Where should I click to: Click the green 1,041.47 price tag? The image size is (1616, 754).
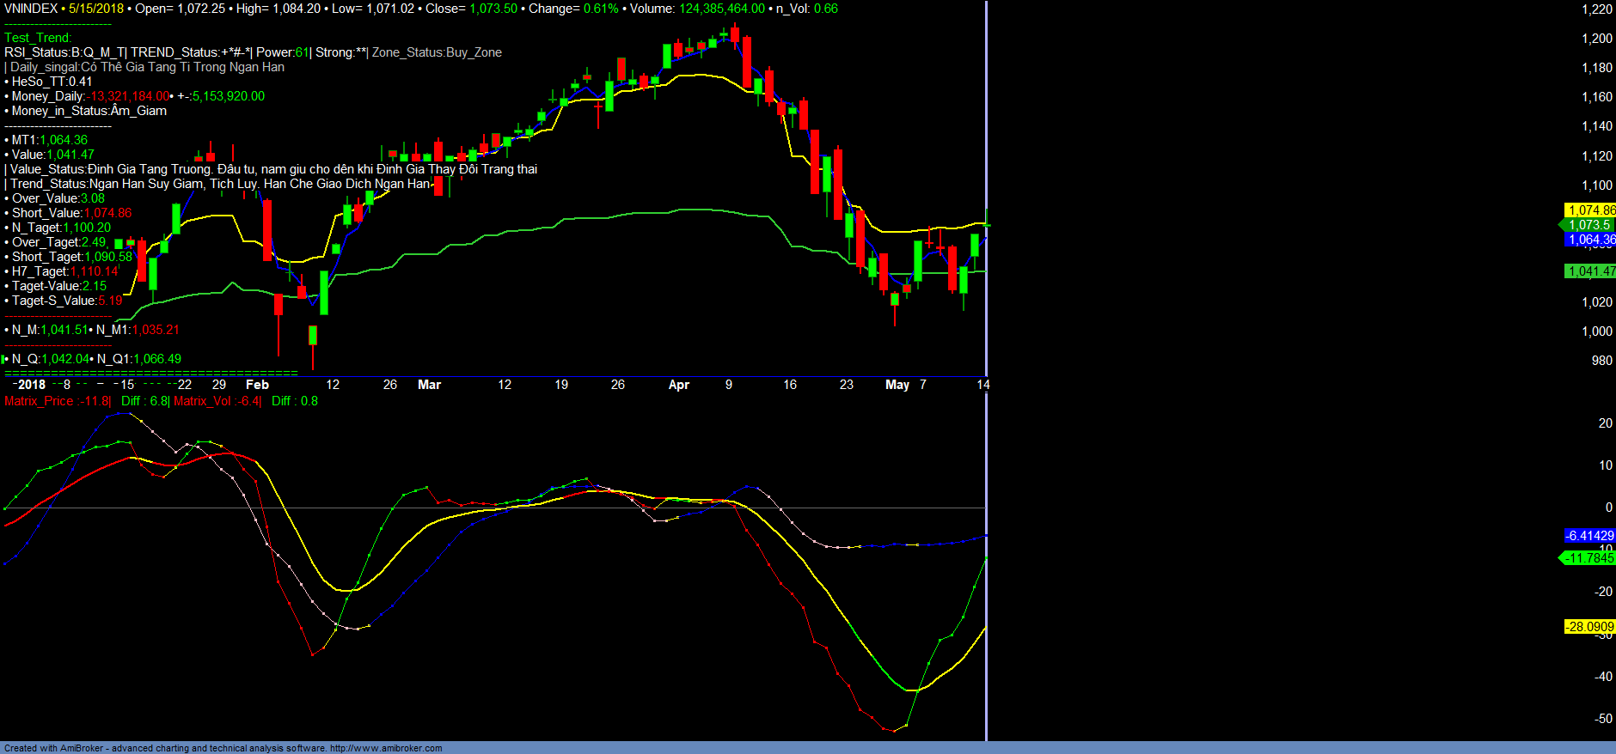[1589, 271]
